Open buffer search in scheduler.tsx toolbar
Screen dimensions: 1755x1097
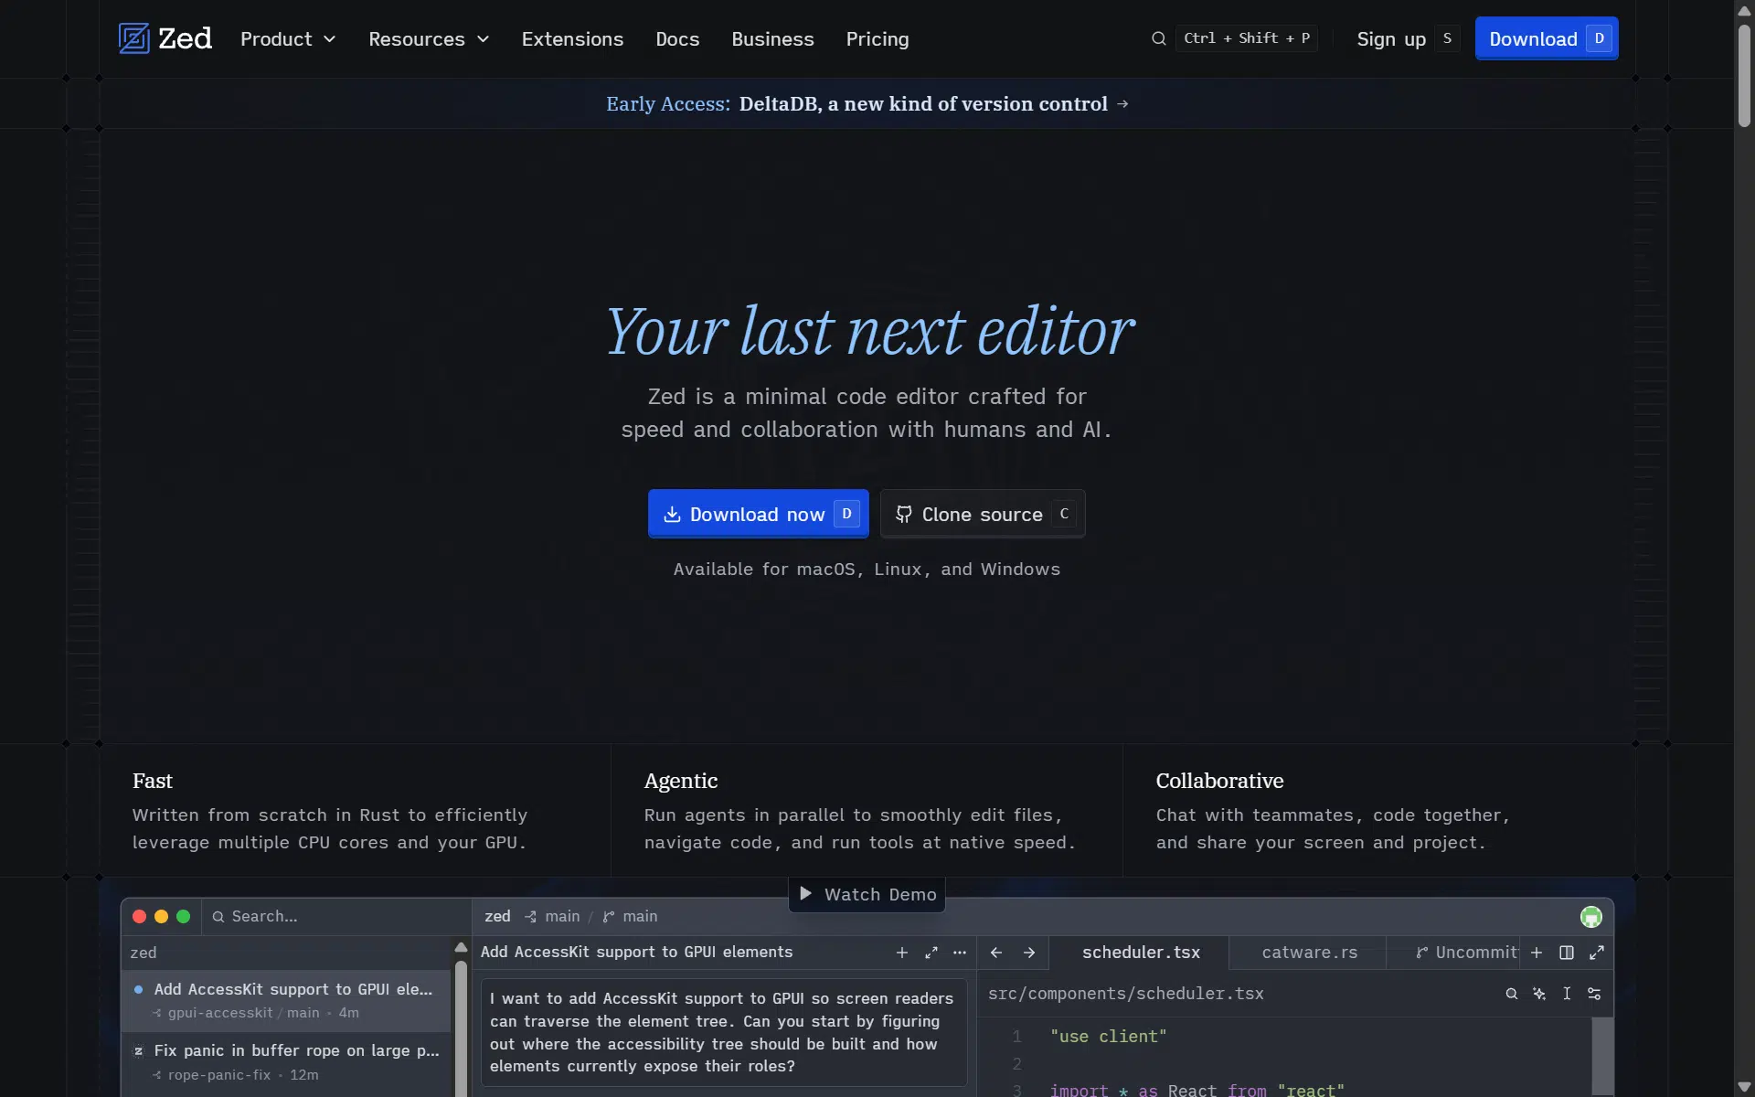pyautogui.click(x=1512, y=994)
